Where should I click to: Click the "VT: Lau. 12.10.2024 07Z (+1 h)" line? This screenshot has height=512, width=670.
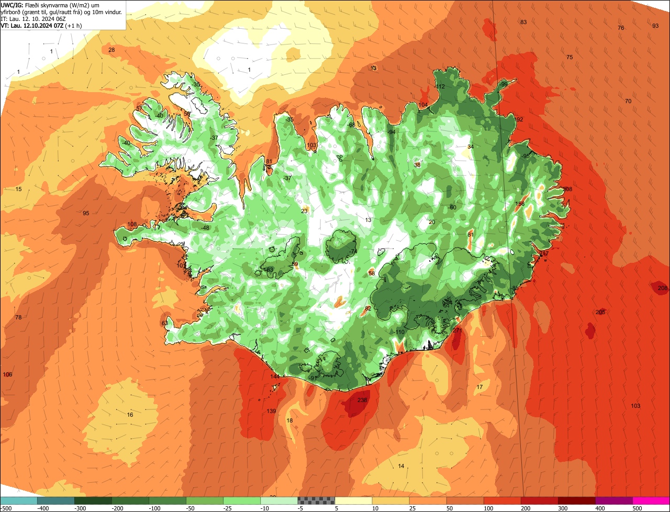click(x=41, y=26)
